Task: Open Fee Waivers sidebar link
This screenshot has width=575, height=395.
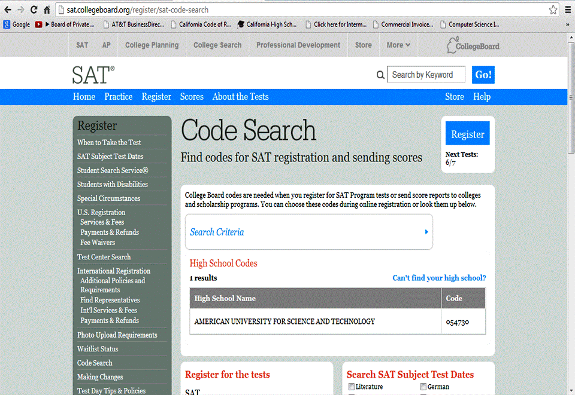Action: tap(98, 243)
